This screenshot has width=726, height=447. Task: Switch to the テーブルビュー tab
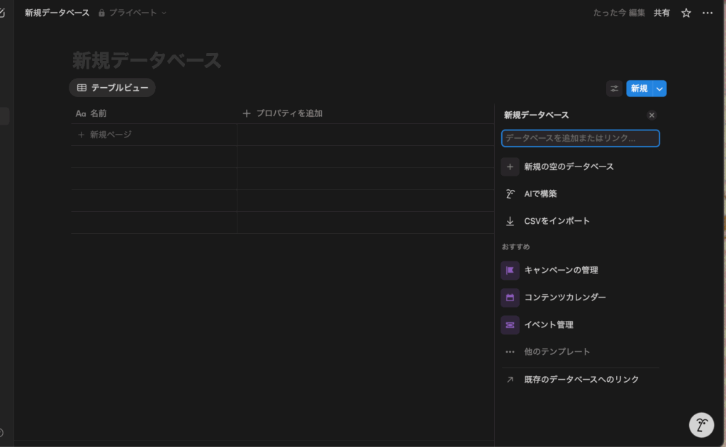[x=112, y=88]
